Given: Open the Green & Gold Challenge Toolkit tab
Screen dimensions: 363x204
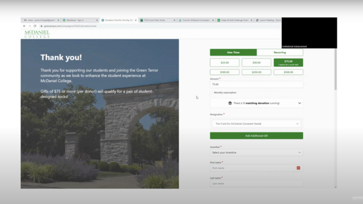Looking at the screenshot, I should point(235,20).
